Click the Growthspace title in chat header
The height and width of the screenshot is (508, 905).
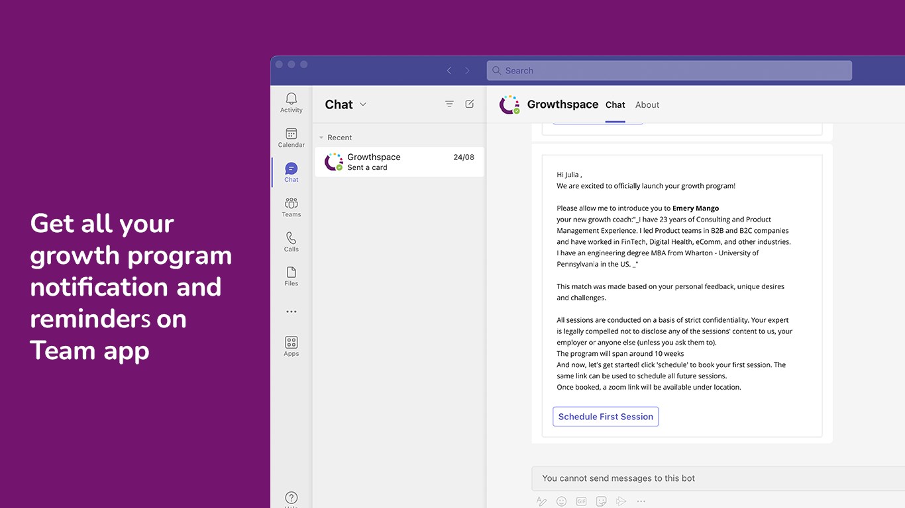click(x=562, y=105)
